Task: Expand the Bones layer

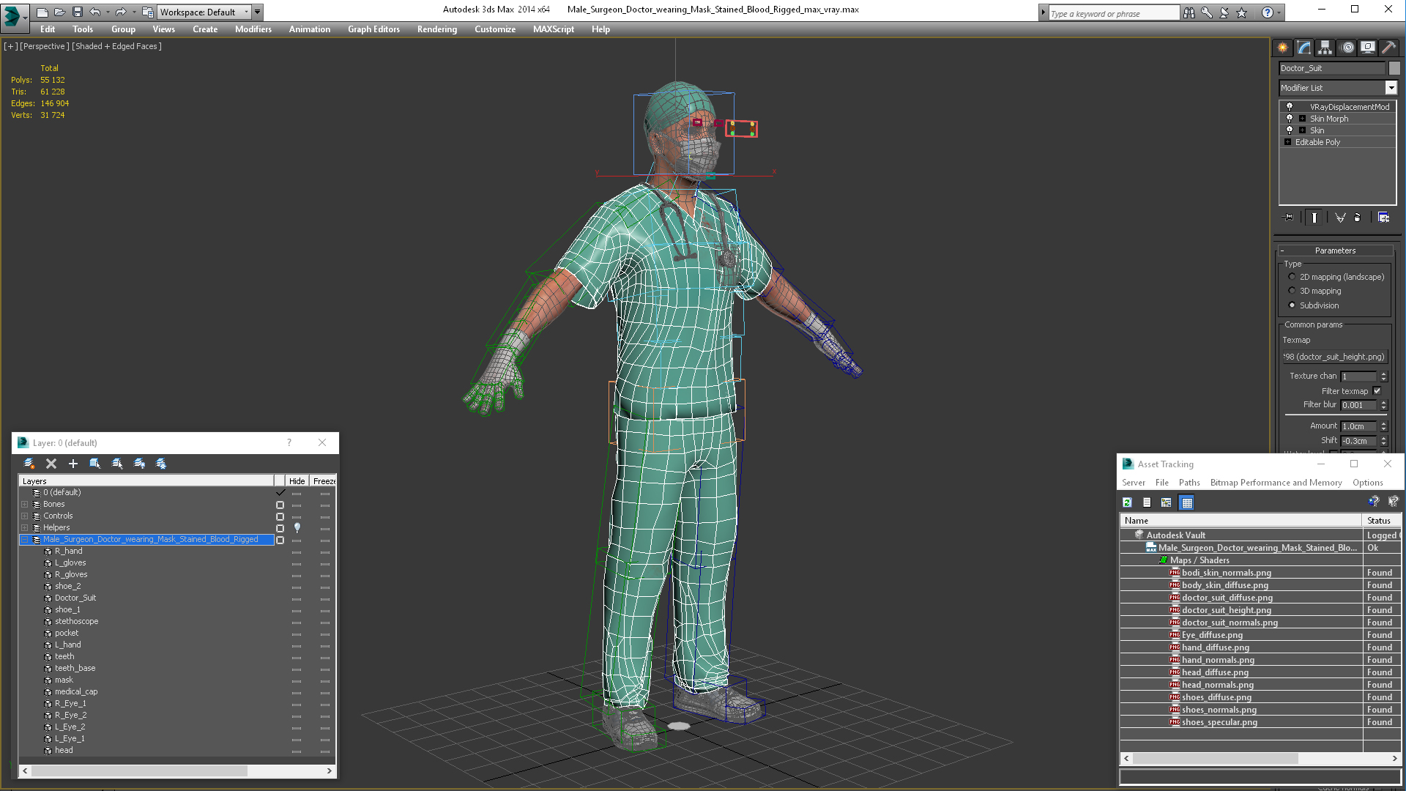Action: point(24,505)
